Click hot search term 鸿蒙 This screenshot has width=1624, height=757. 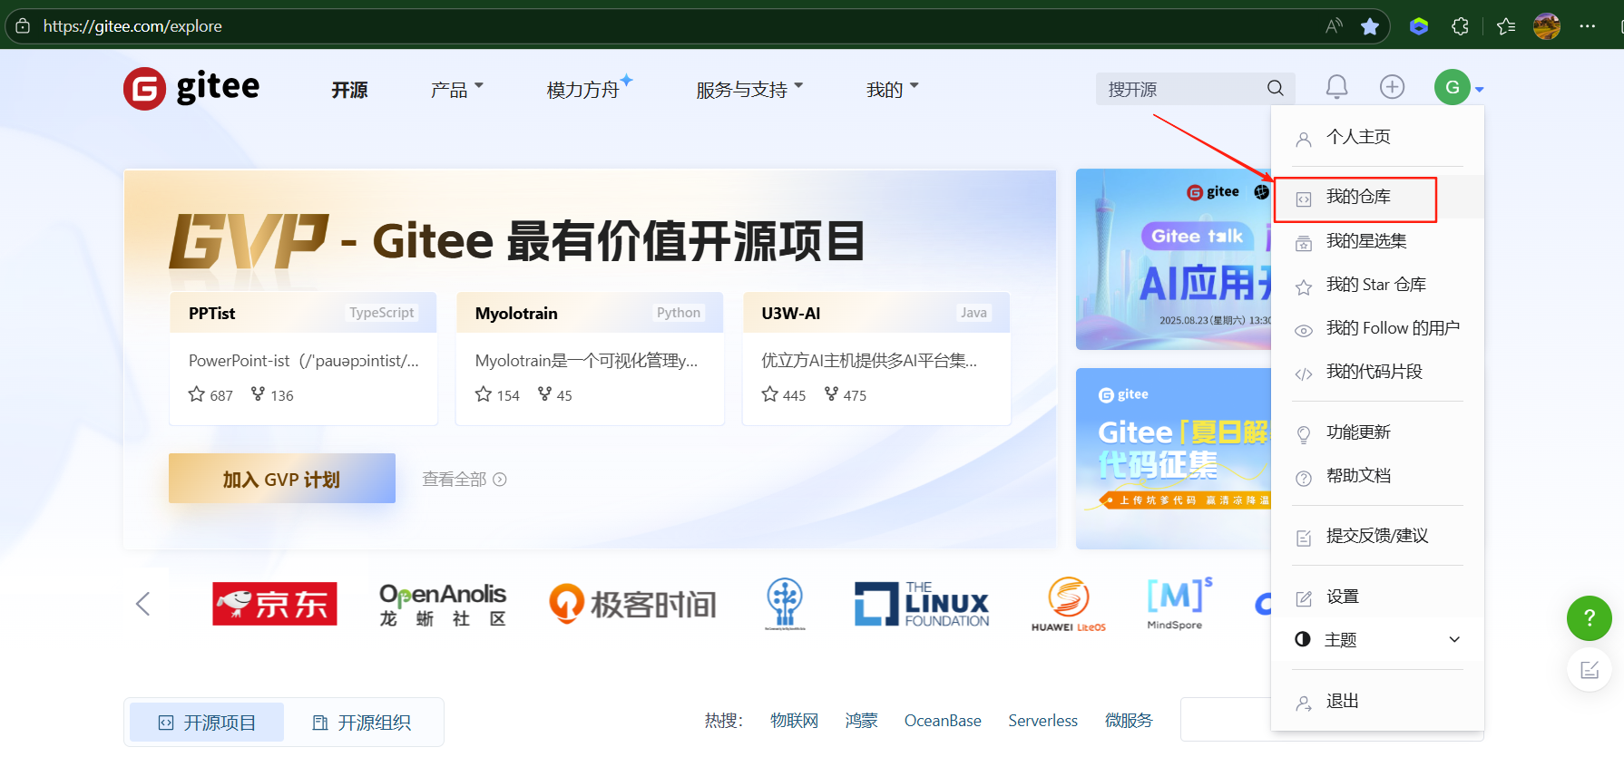pyautogui.click(x=861, y=721)
